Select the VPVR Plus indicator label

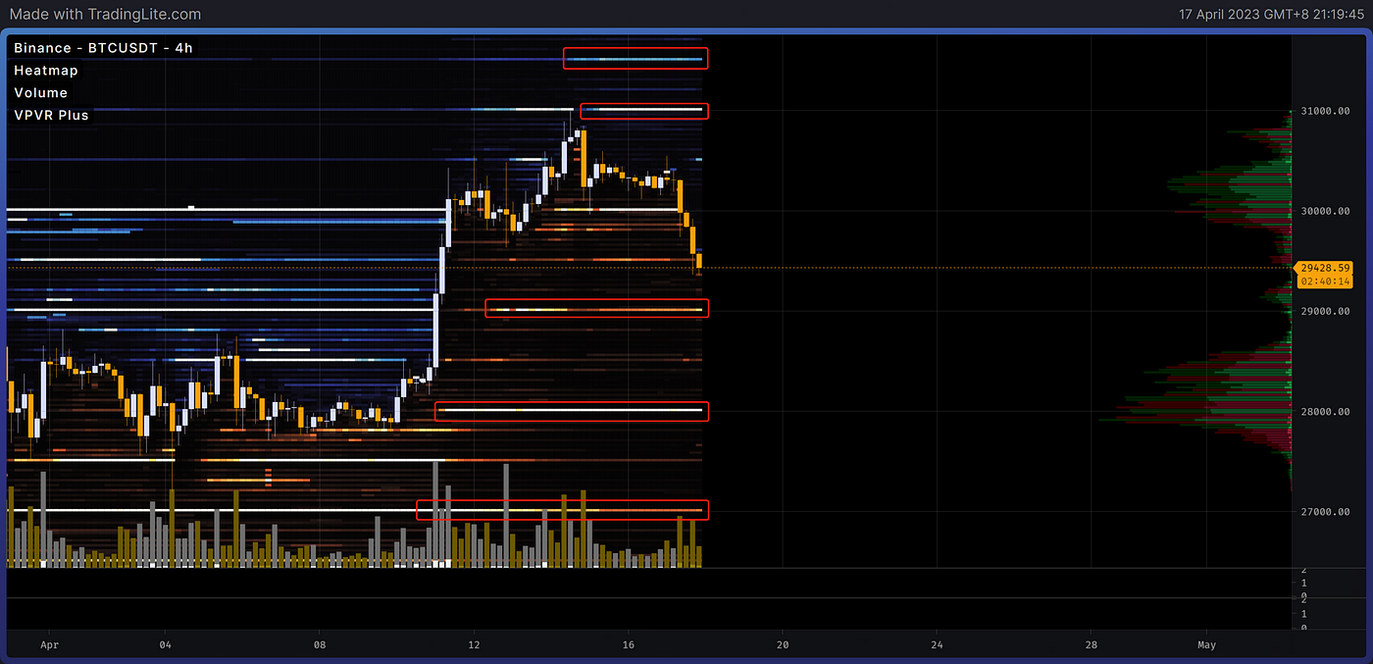51,115
